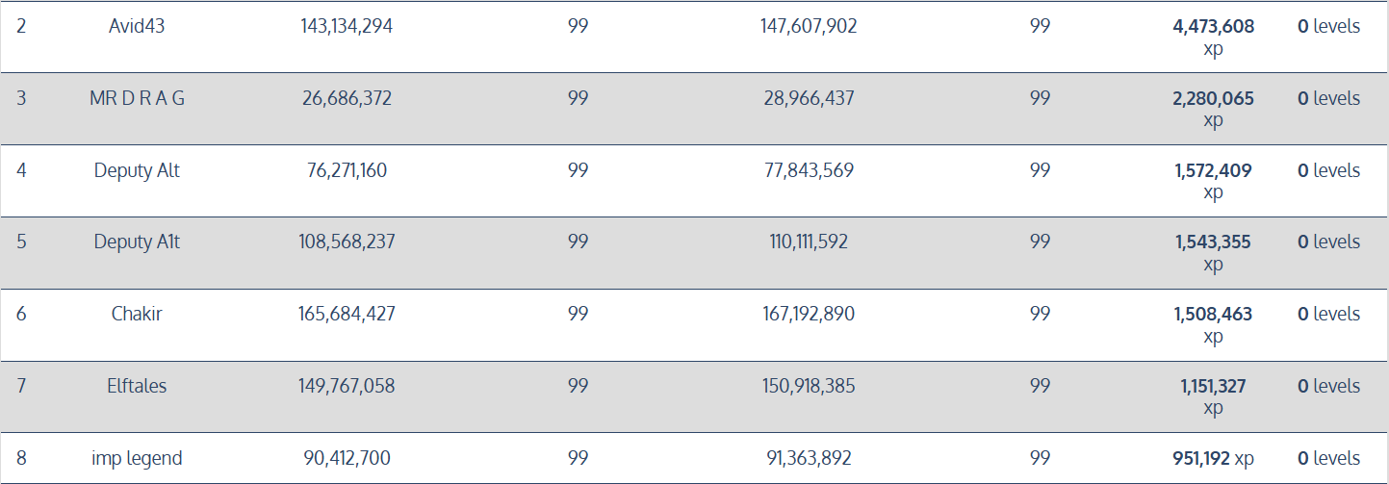Select end experience 110,111,592
Screen dimensions: 1389x484
(x=808, y=242)
